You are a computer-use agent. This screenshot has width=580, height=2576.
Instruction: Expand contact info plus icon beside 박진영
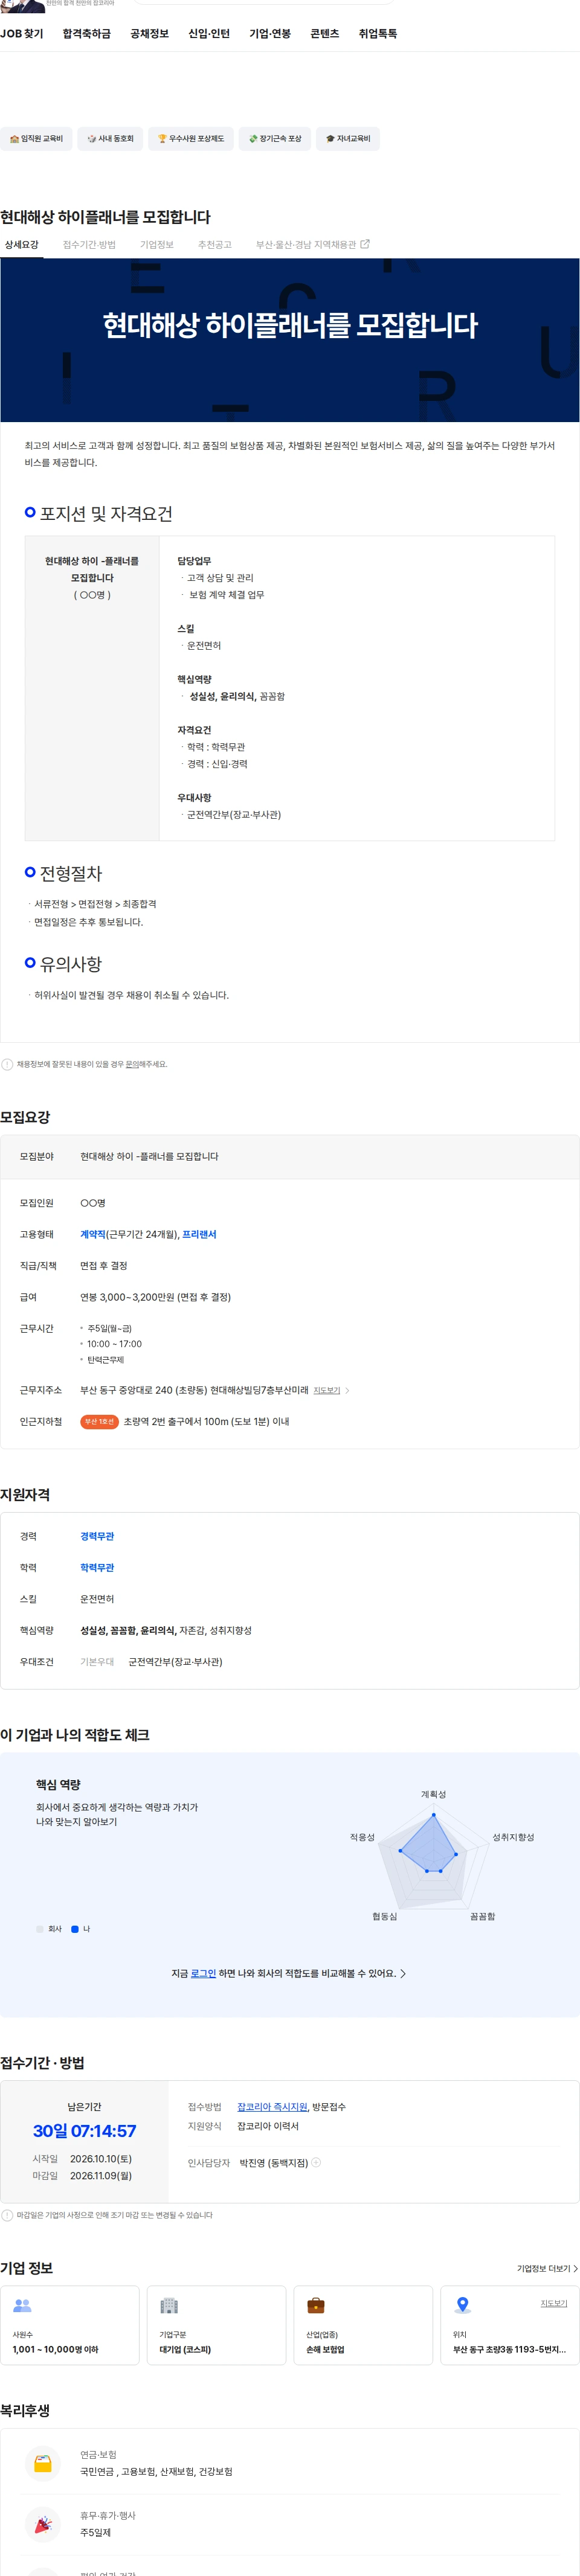click(316, 2162)
